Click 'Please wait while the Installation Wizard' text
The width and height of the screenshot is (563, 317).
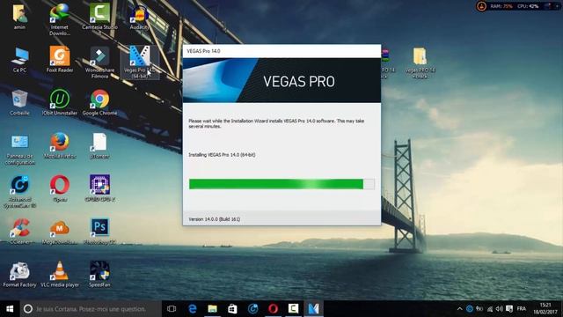(276, 123)
